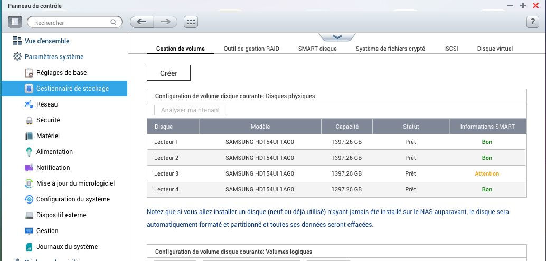This screenshot has width=546, height=261.
Task: Click the Modèle column header
Action: click(x=260, y=127)
